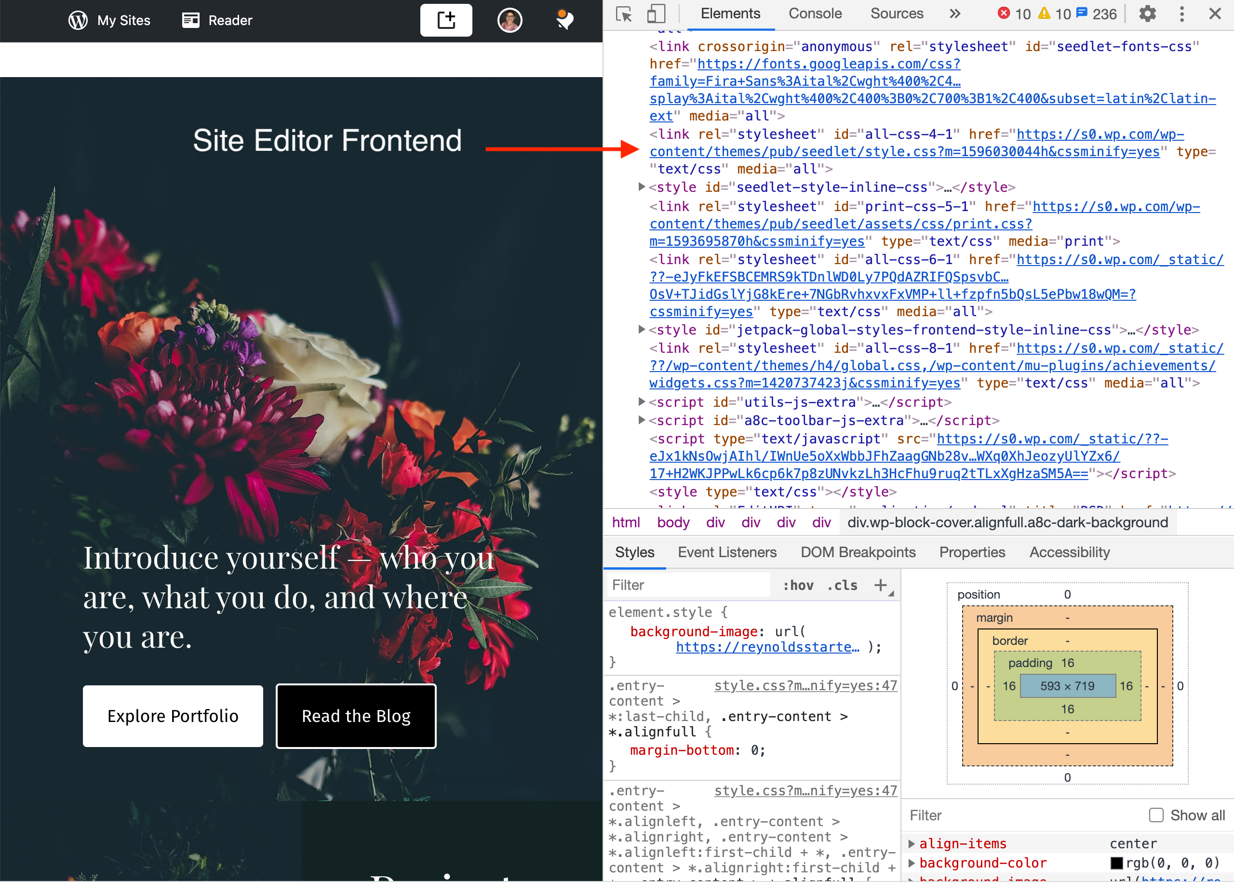Show more DevTools tabs chevron

pyautogui.click(x=954, y=13)
